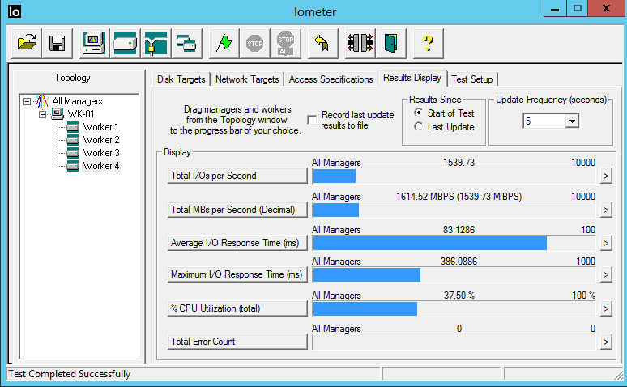Click the Total I/Os per Second button
The height and width of the screenshot is (387, 627).
[237, 176]
